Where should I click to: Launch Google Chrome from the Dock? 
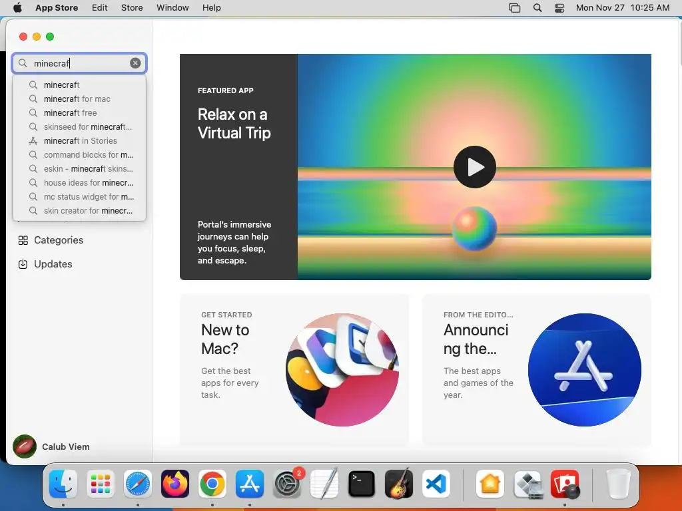click(x=212, y=484)
